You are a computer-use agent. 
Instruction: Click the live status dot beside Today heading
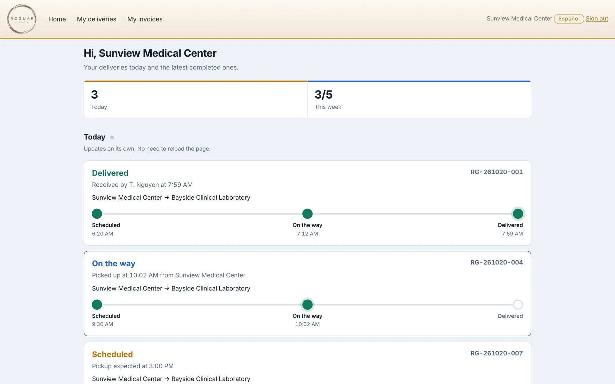click(x=112, y=138)
